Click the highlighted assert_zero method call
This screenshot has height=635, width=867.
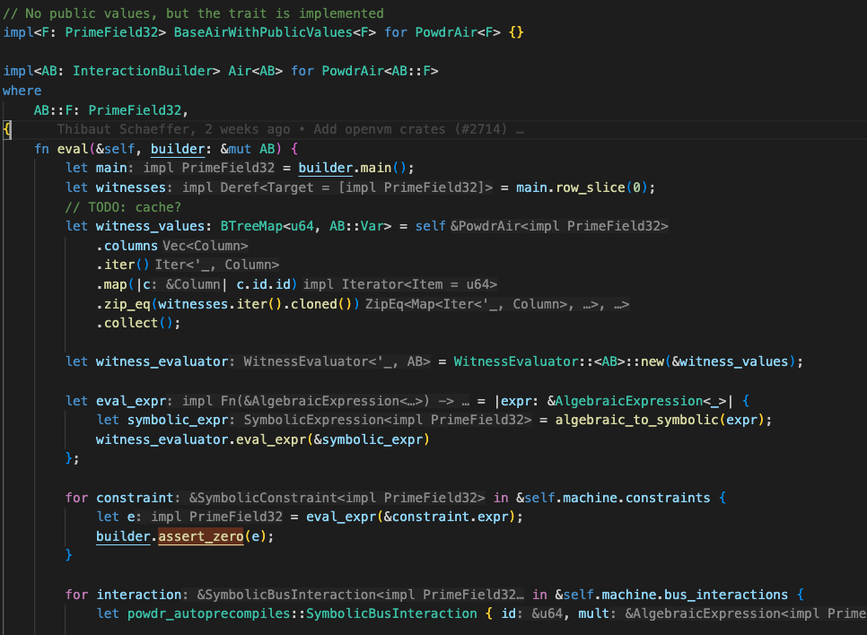(x=201, y=536)
